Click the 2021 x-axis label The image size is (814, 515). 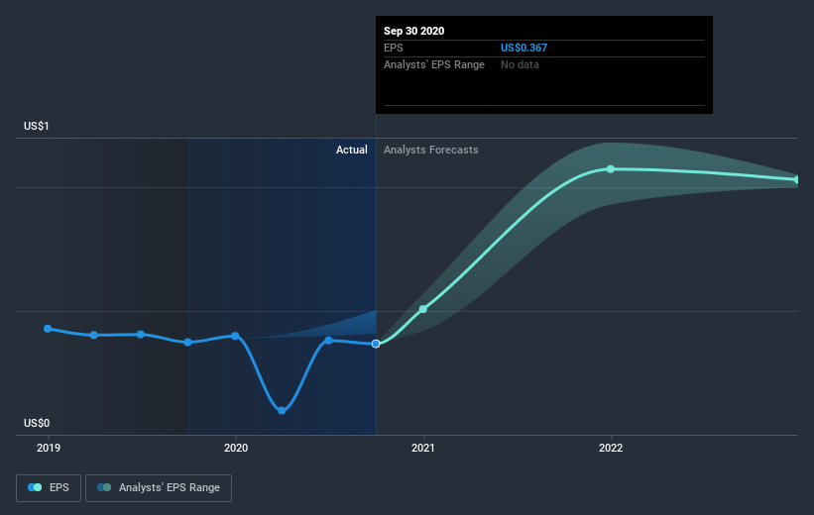point(423,448)
